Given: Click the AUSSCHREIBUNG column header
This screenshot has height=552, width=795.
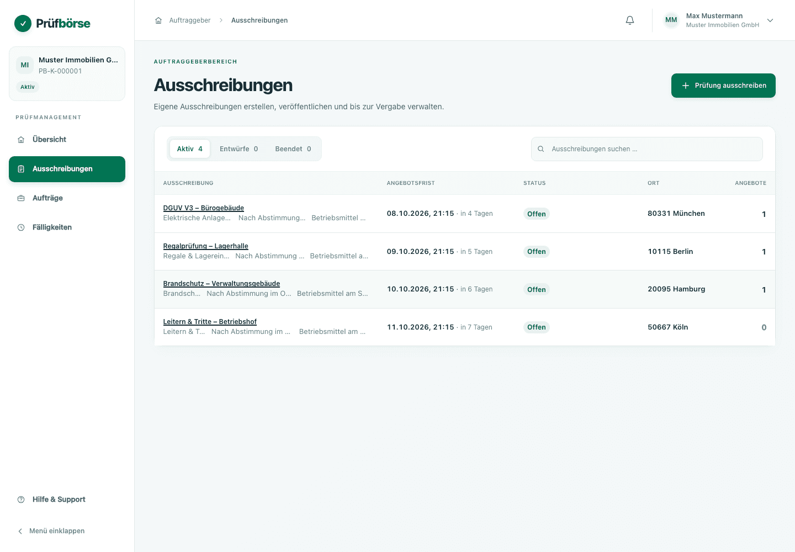Looking at the screenshot, I should pyautogui.click(x=188, y=183).
